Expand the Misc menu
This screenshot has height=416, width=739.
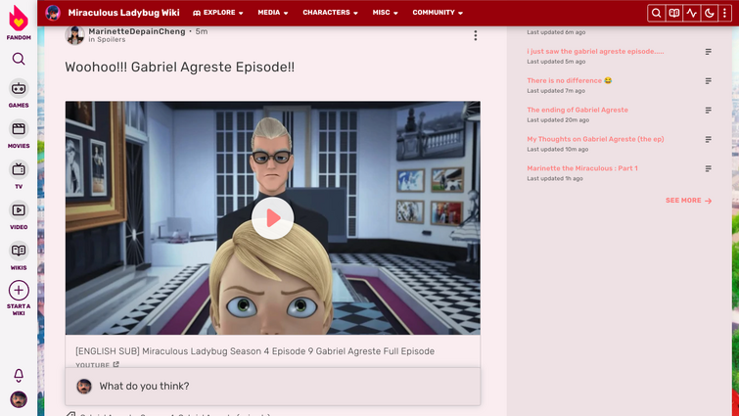point(385,13)
